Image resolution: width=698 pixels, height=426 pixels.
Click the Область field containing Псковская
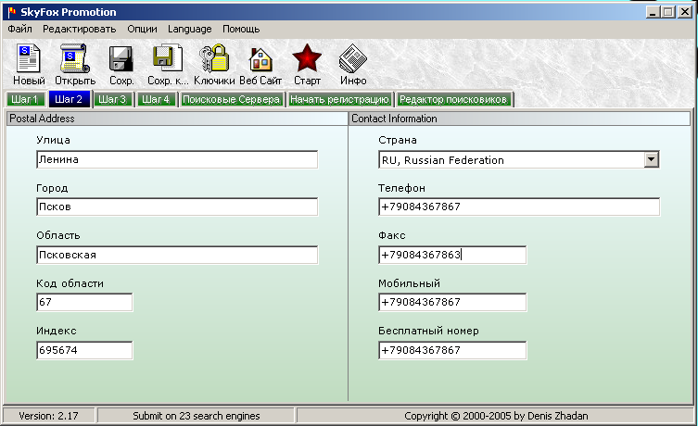pyautogui.click(x=177, y=255)
